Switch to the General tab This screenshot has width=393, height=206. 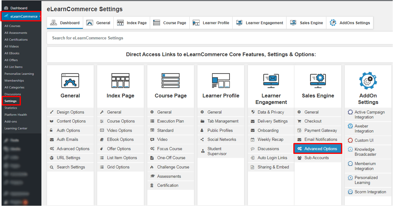[x=98, y=23]
